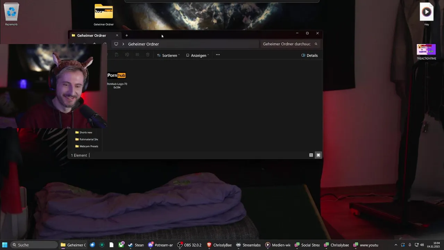The width and height of the screenshot is (444, 250).
Task: Open the blue circle app in taskbar
Action: [92, 245]
